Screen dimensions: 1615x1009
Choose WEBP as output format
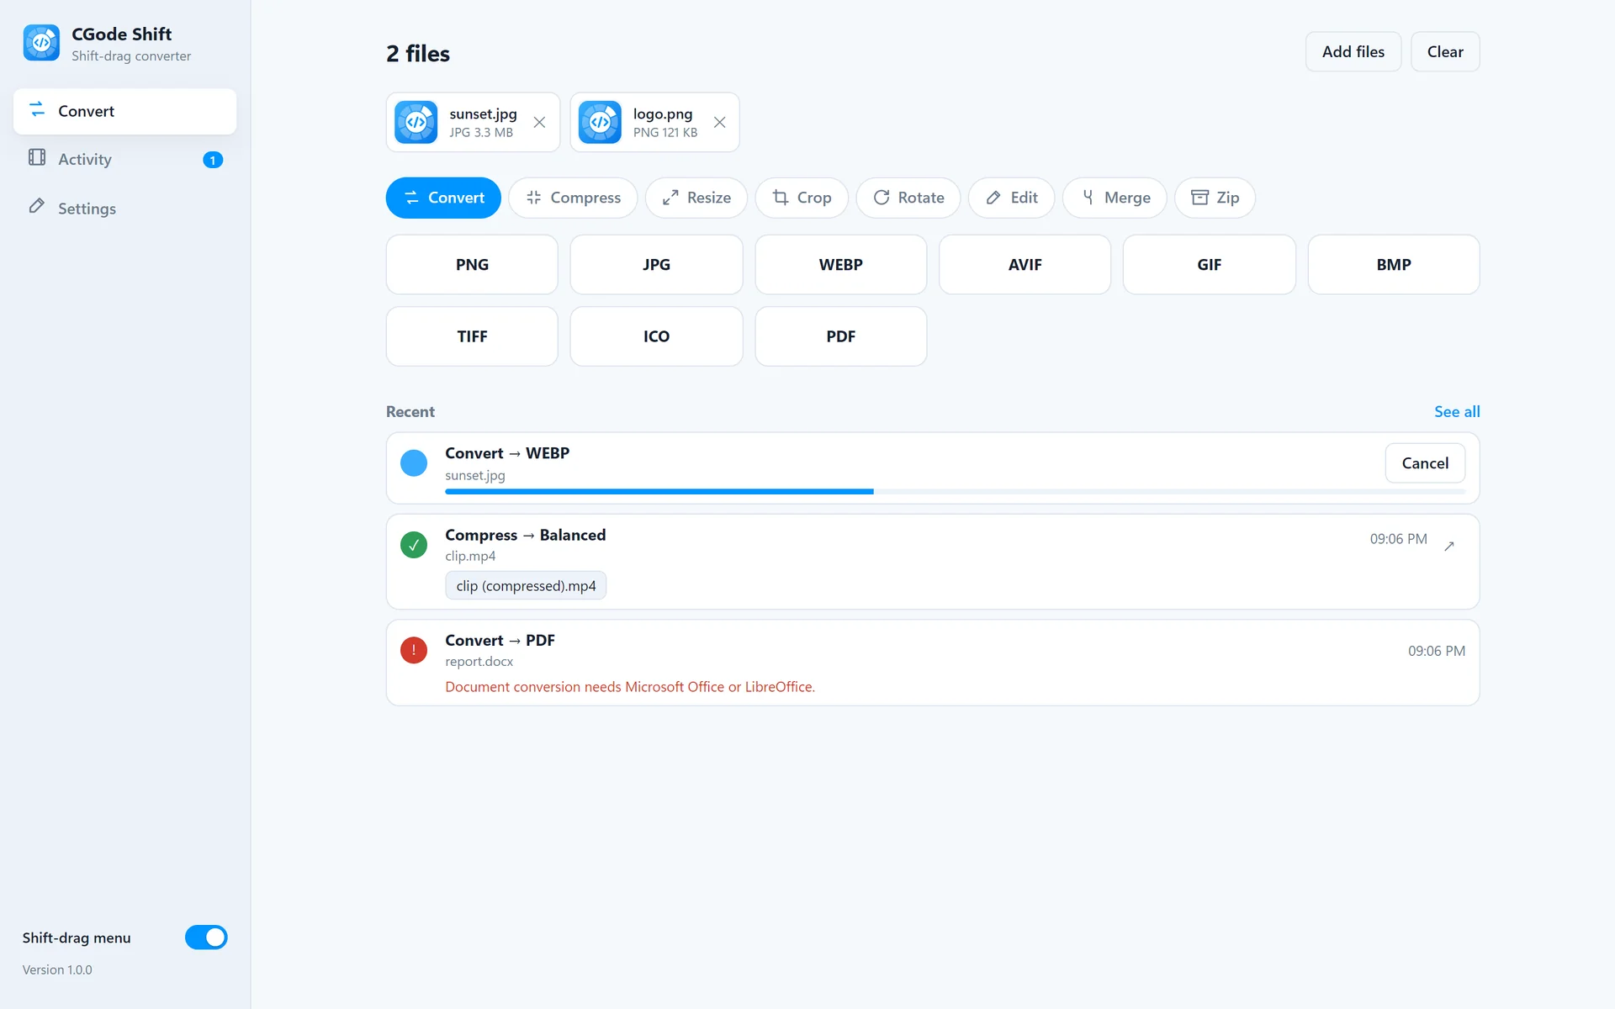[x=841, y=264]
